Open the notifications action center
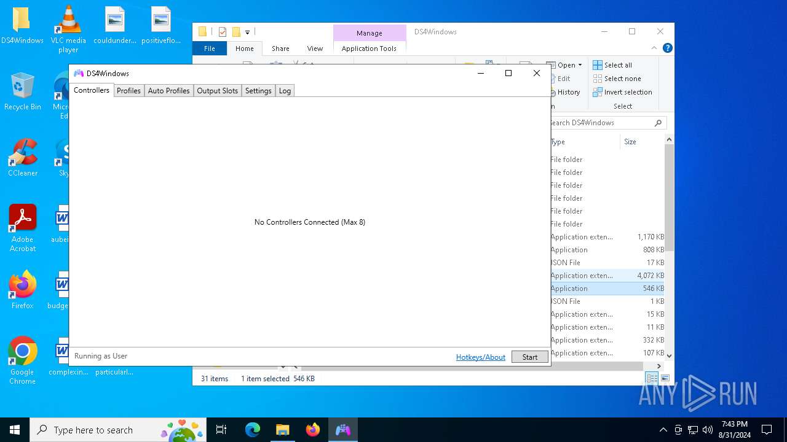The width and height of the screenshot is (787, 442). pos(767,430)
